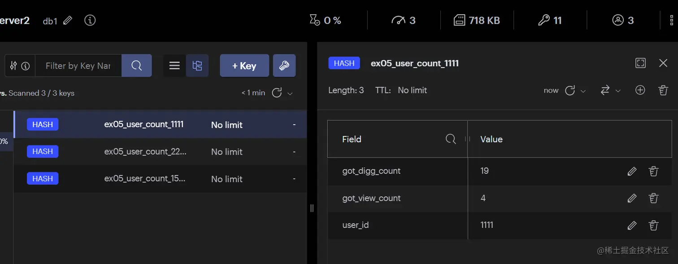Click the key name title ex05_user_count_1111 in details
678x264 pixels.
coord(415,63)
